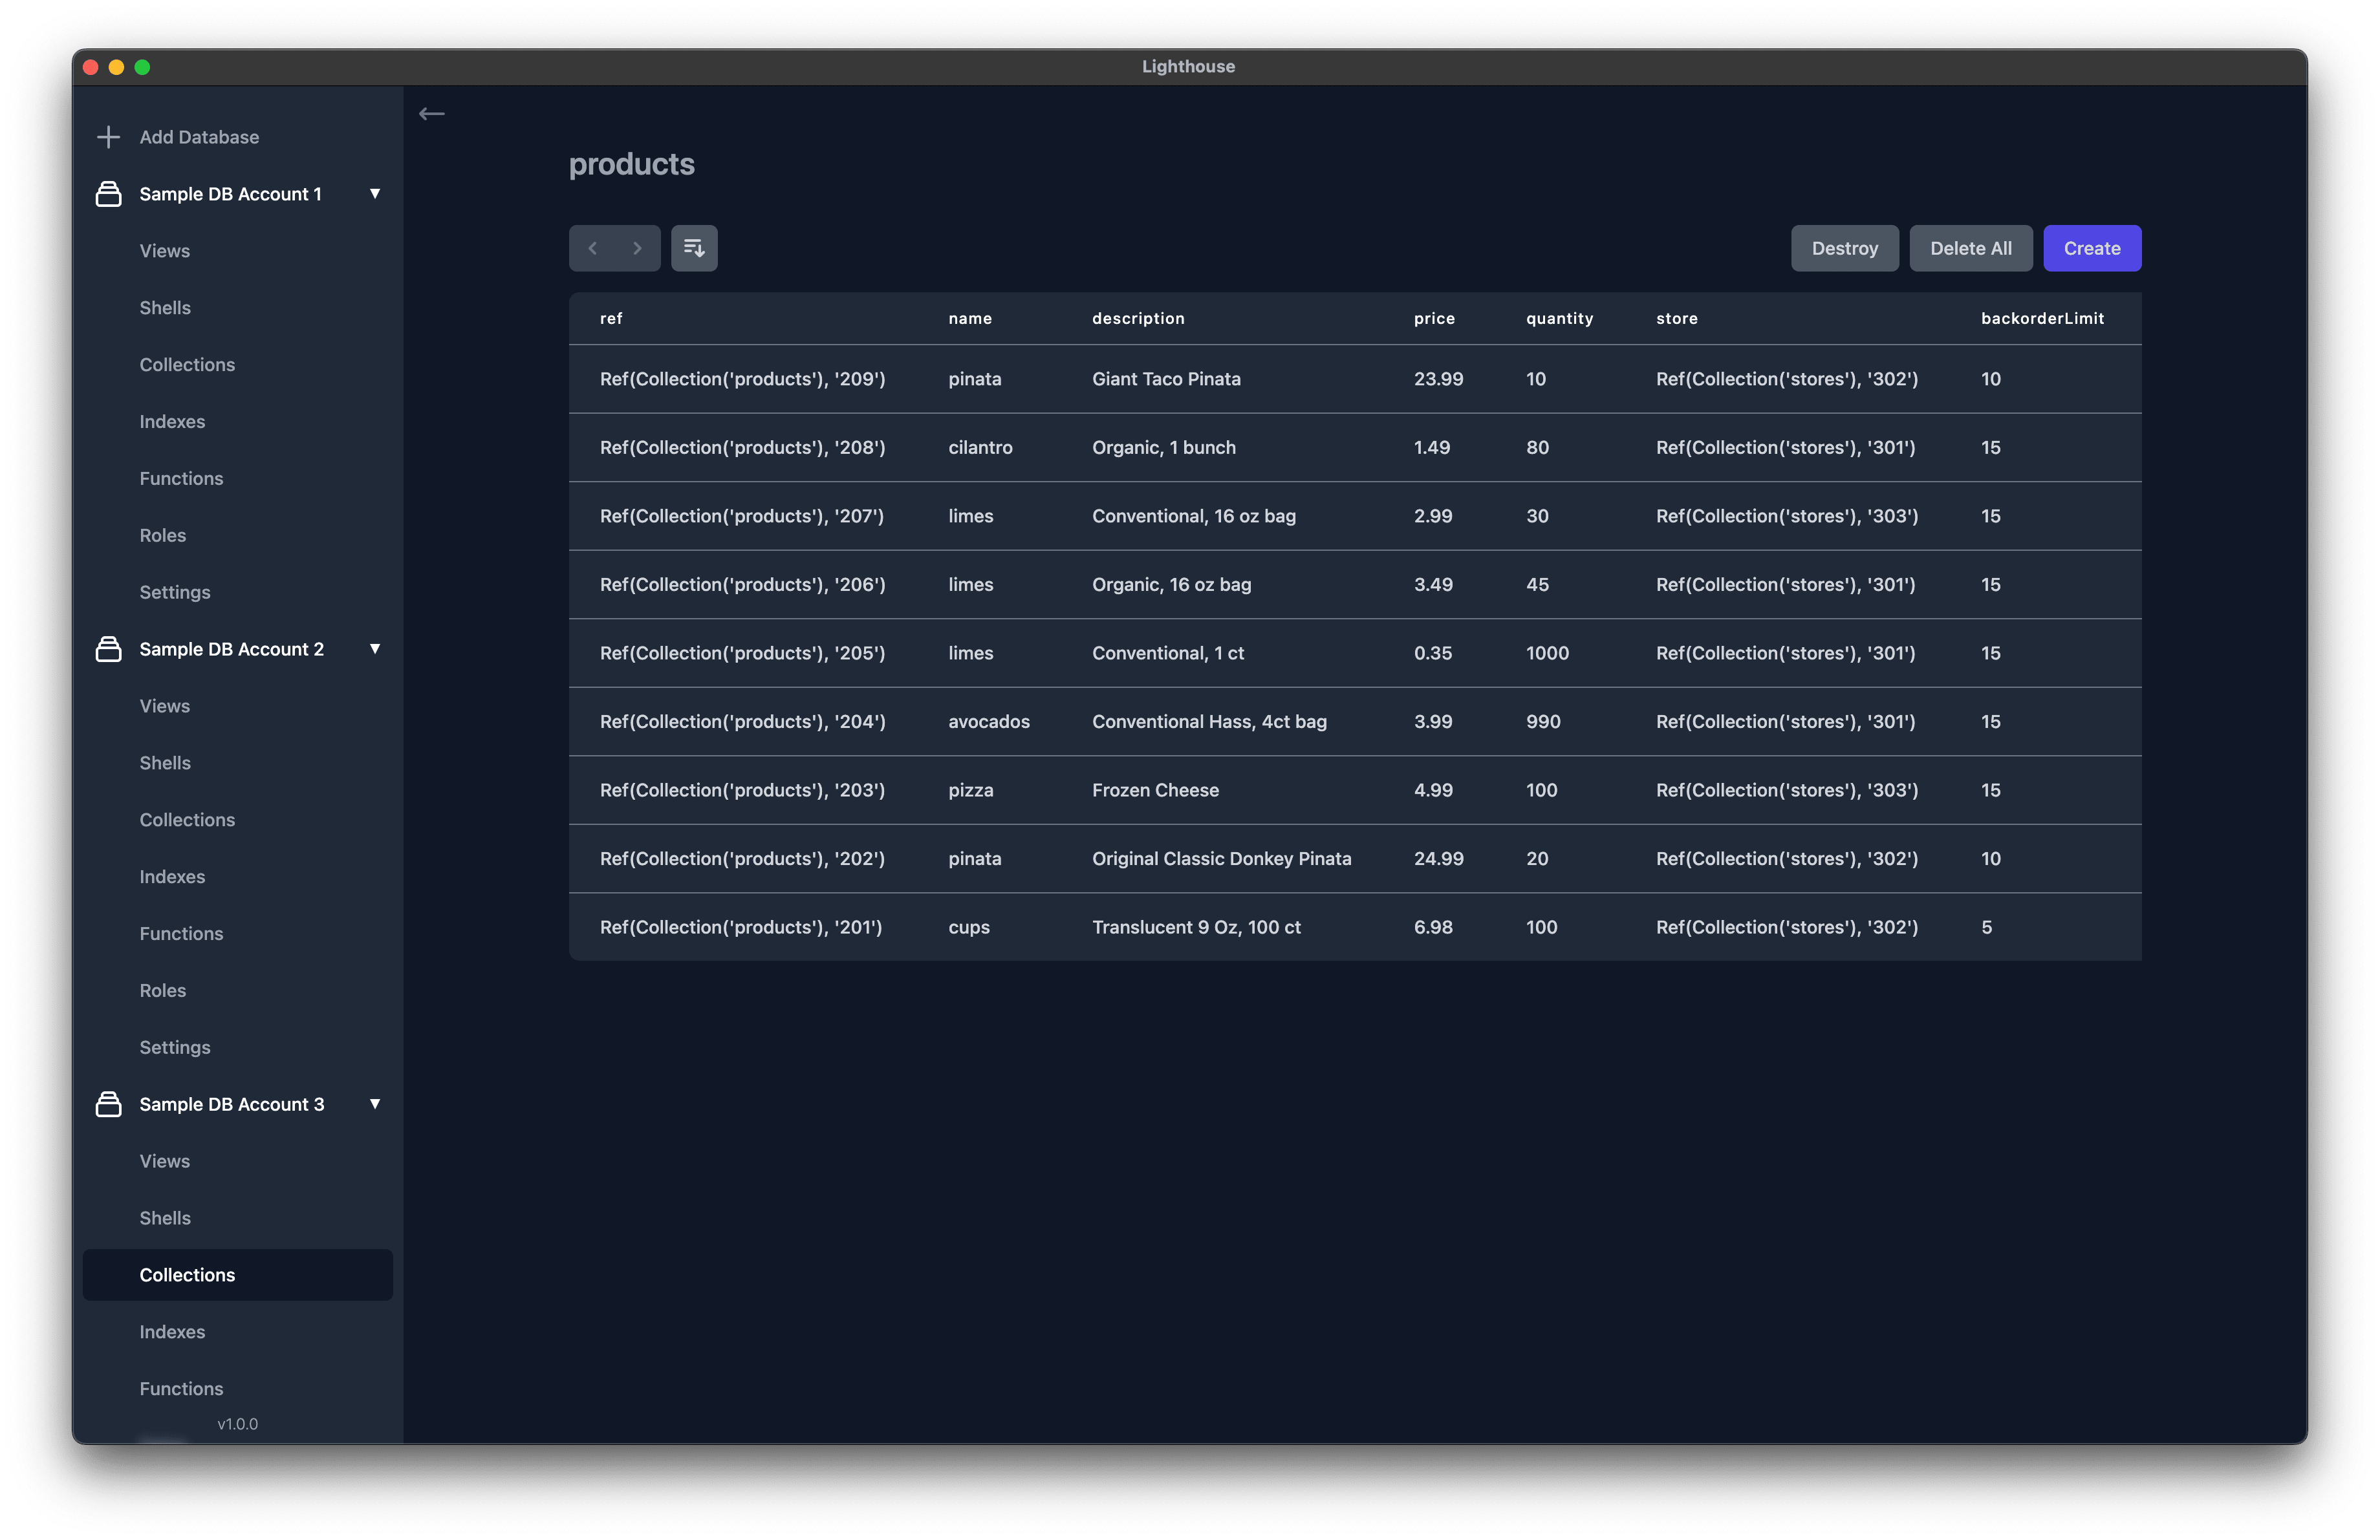Click the products page heading
This screenshot has height=1540, width=2380.
pyautogui.click(x=631, y=164)
